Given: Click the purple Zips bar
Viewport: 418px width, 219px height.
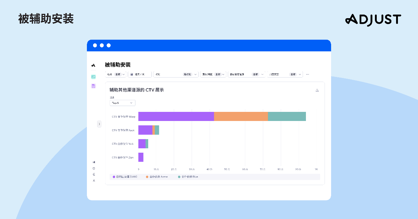Looking at the screenshot, I should (x=141, y=157).
